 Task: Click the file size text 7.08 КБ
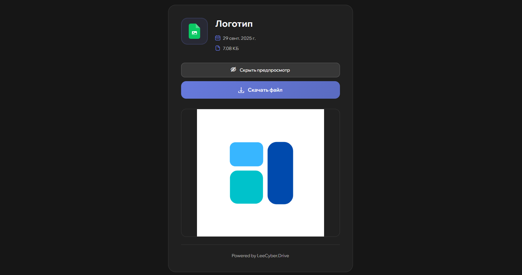pos(231,48)
